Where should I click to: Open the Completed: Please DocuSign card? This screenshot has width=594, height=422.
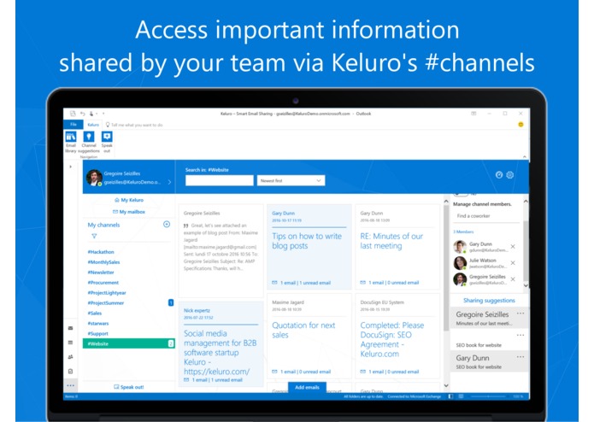tap(397, 336)
